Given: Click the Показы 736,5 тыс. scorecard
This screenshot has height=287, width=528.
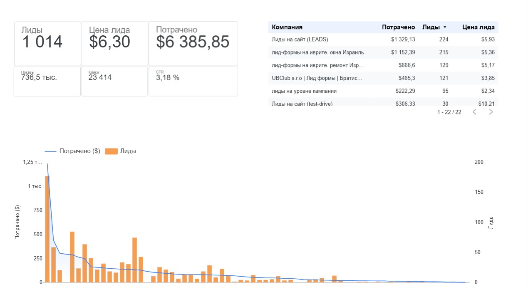Looking at the screenshot, I should (x=47, y=81).
